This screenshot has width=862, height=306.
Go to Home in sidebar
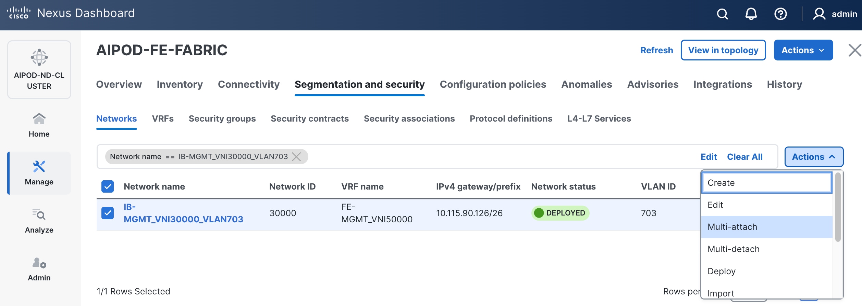click(39, 125)
